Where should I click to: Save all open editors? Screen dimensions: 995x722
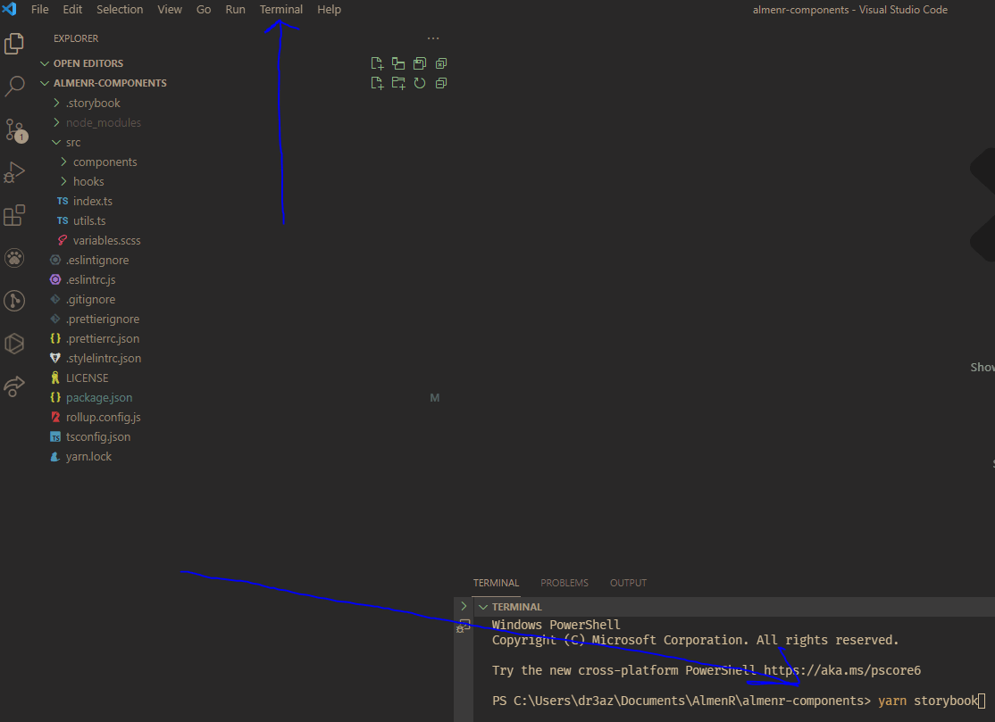(420, 63)
